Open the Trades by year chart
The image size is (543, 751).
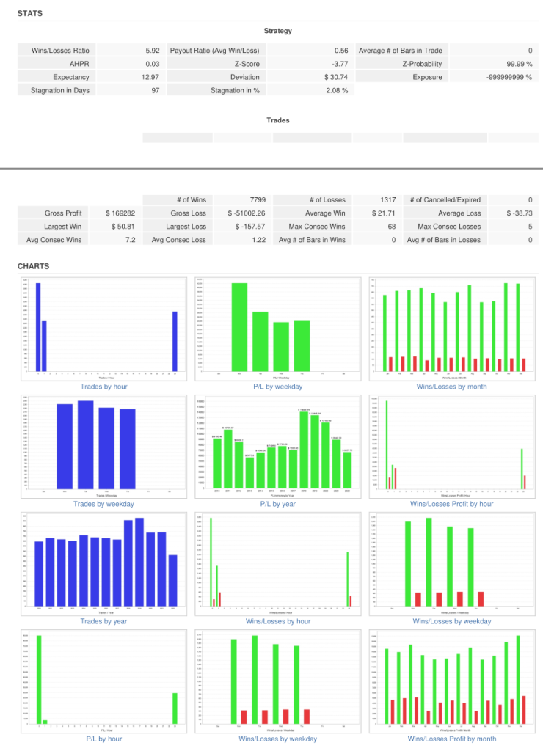104,564
